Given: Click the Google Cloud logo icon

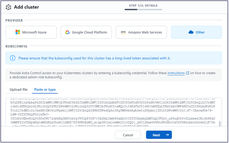Looking at the screenshot, I should pyautogui.click(x=67, y=32).
